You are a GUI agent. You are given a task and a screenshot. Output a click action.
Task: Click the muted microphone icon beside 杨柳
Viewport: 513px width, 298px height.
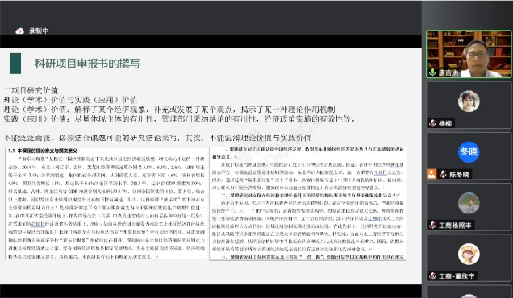[432, 123]
